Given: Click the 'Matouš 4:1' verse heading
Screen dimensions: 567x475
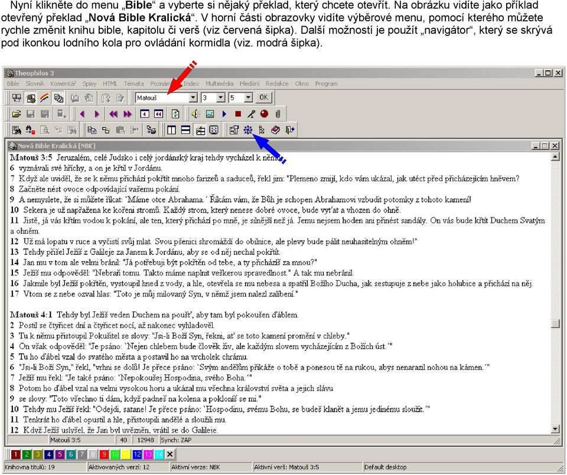Looking at the screenshot, I should 31,315.
